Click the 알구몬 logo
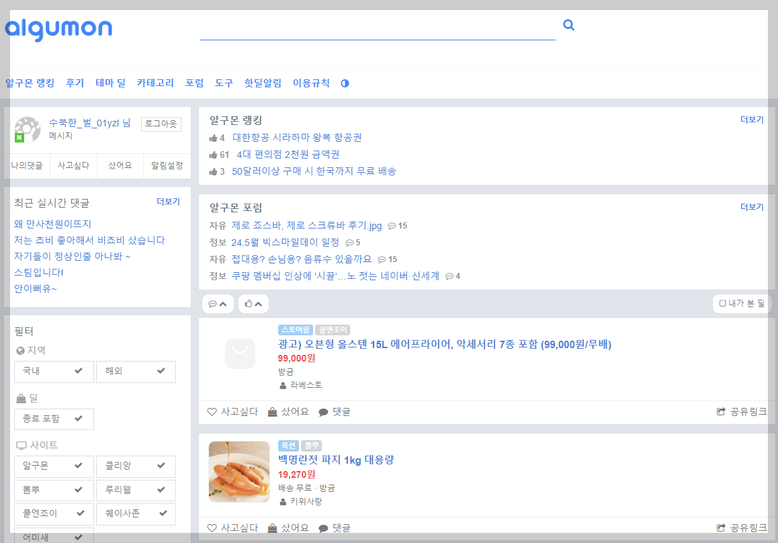Viewport: 778px width, 543px height. click(x=58, y=29)
